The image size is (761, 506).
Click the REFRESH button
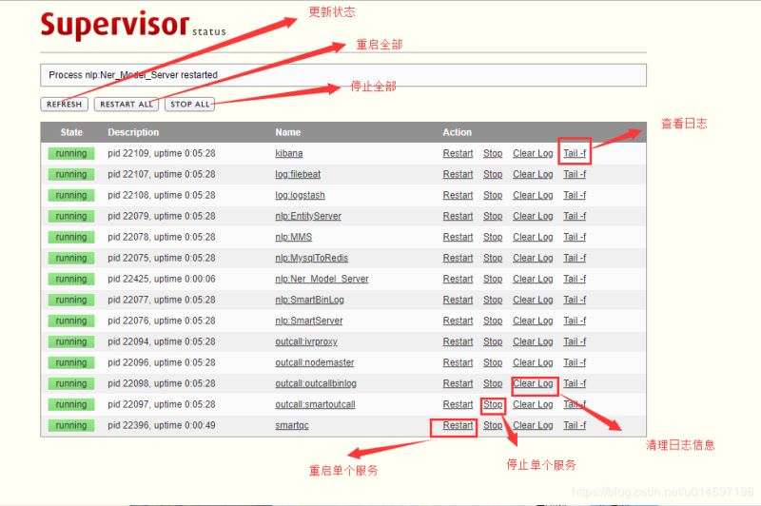point(65,104)
